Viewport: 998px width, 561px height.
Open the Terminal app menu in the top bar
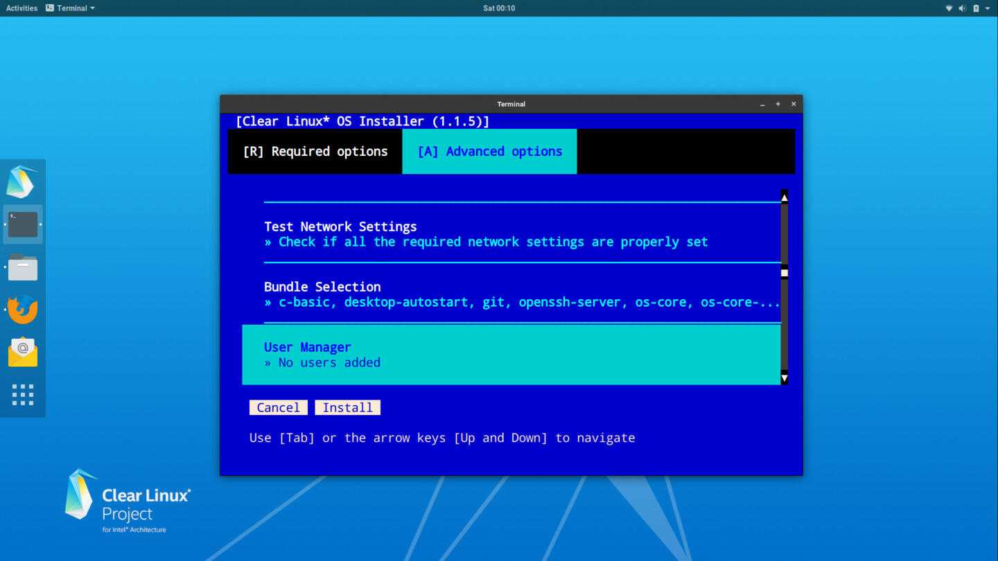(x=70, y=8)
